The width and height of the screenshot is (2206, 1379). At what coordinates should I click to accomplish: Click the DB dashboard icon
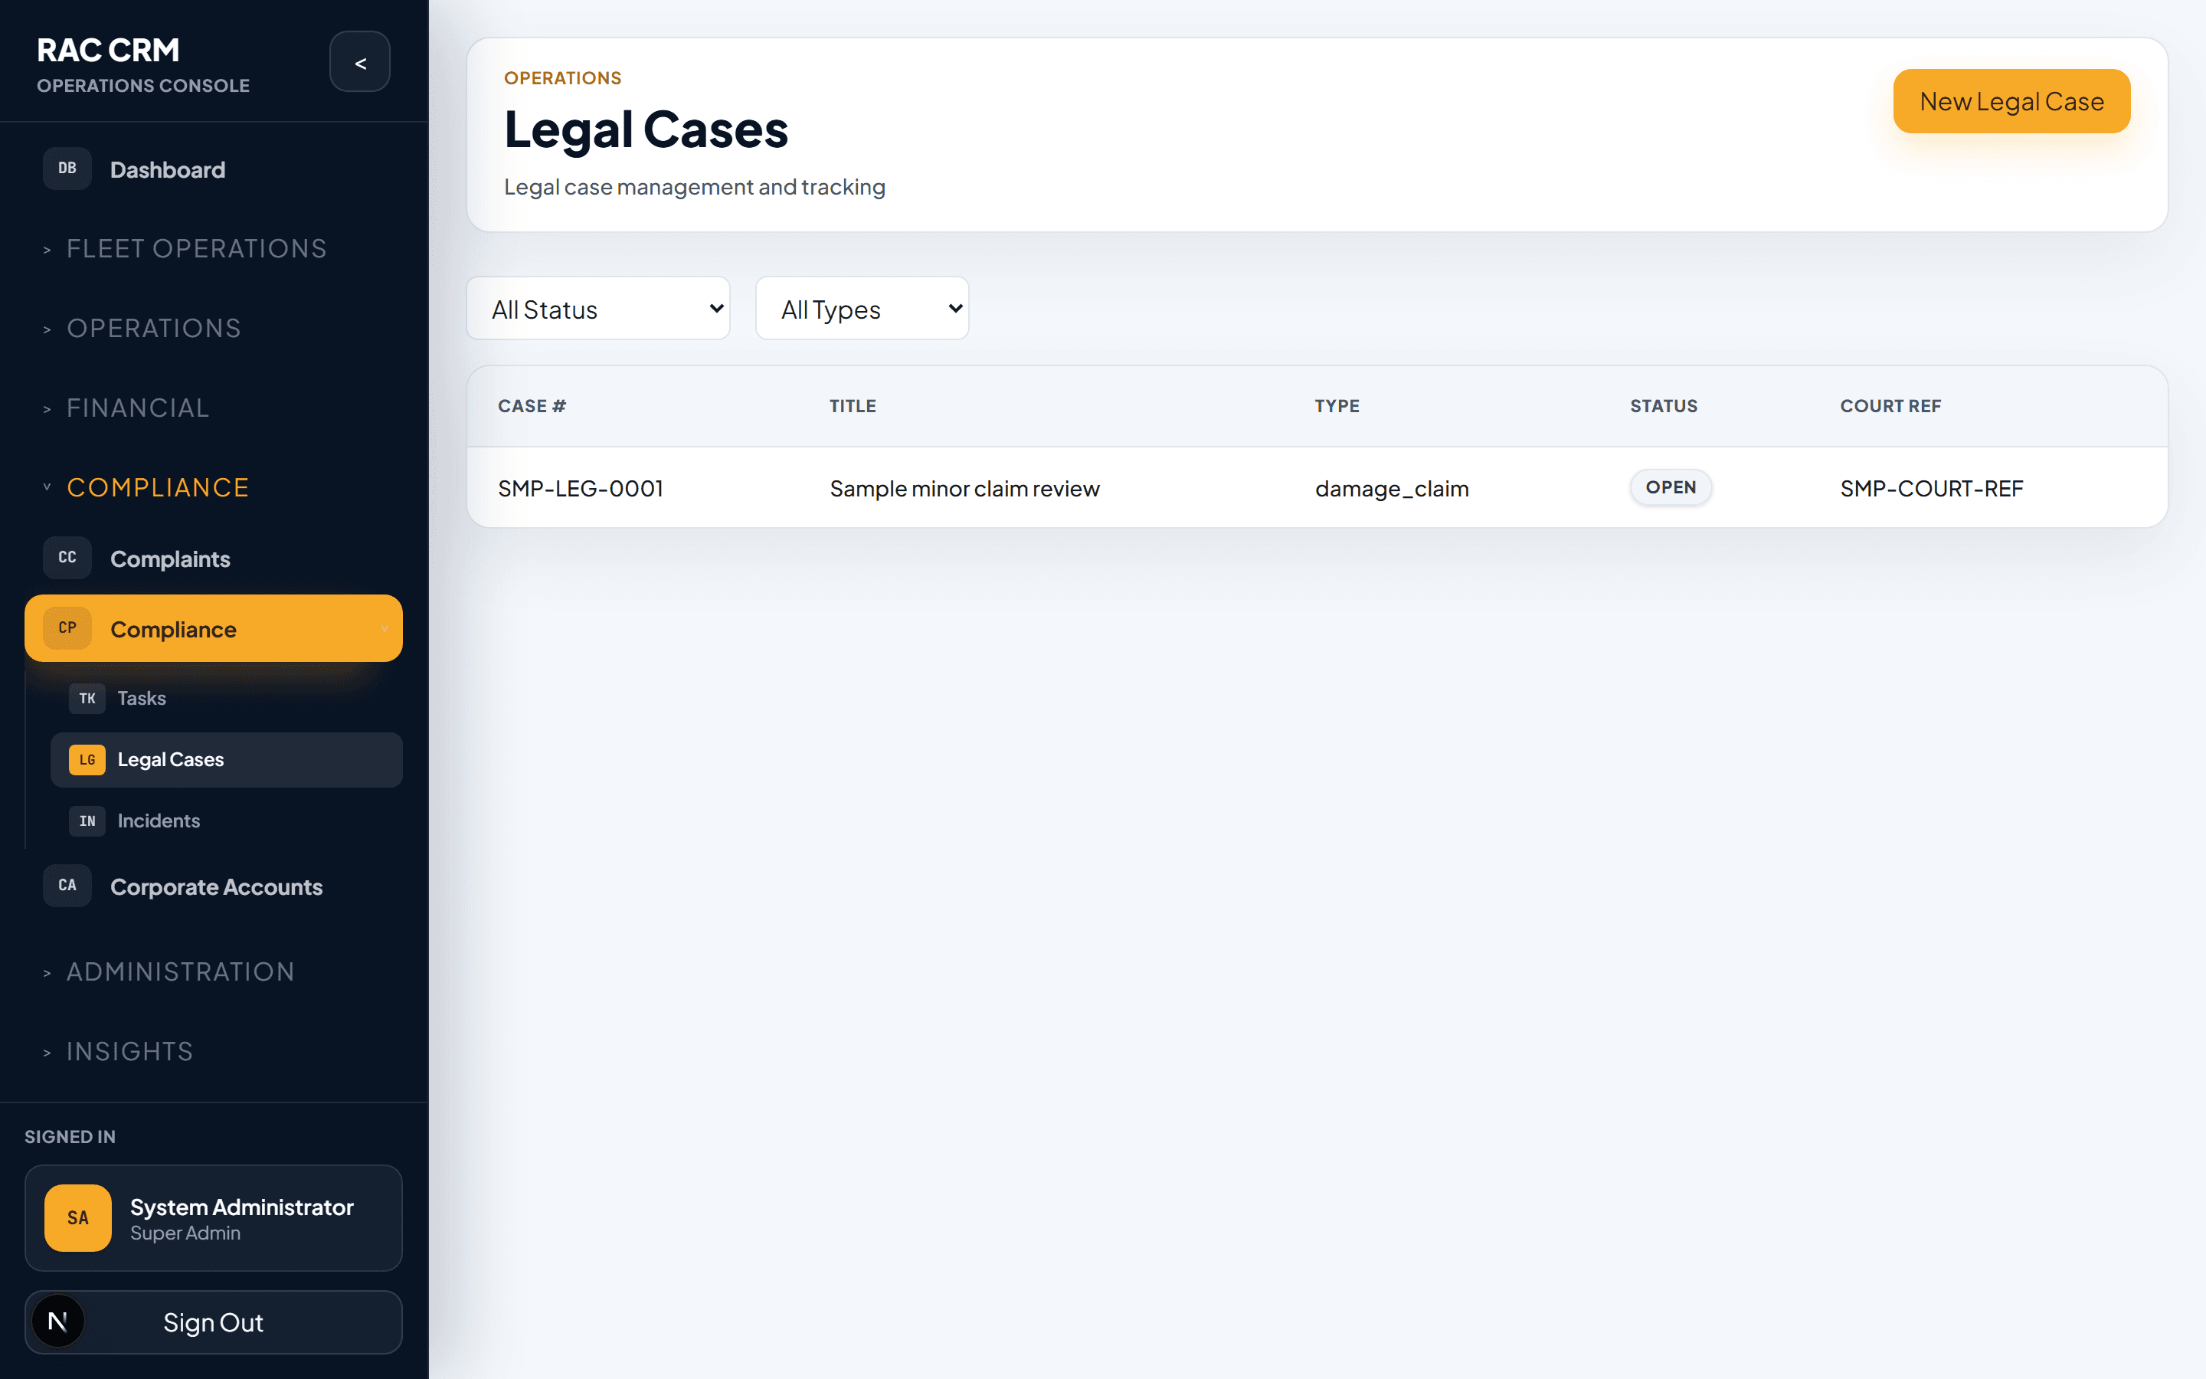click(x=67, y=169)
